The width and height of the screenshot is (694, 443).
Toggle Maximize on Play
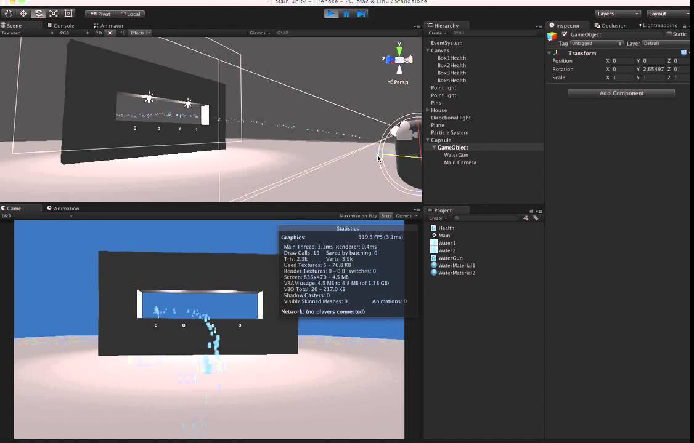coord(358,216)
